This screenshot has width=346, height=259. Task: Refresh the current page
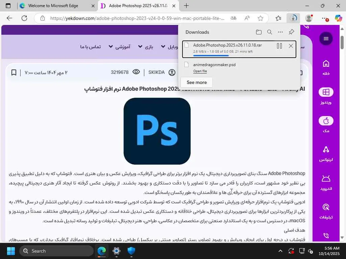(x=24, y=18)
